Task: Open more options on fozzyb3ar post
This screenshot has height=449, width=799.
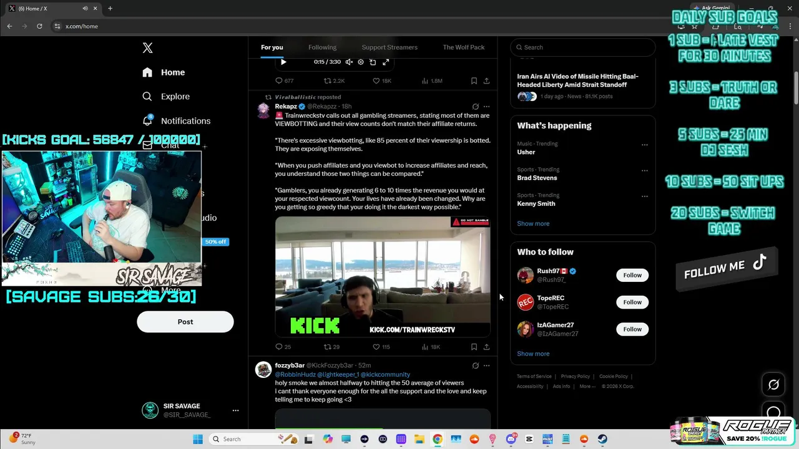Action: coord(486,365)
